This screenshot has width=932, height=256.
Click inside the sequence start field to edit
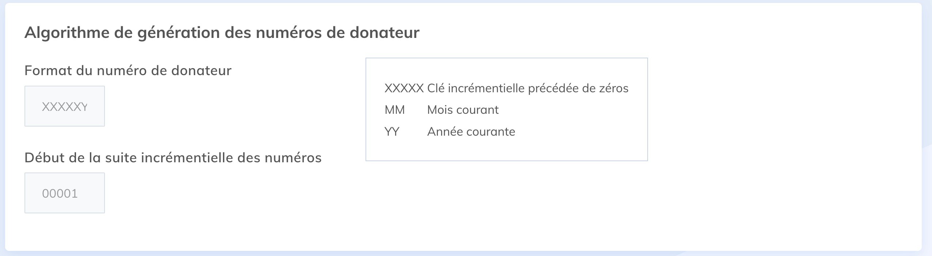click(x=64, y=193)
